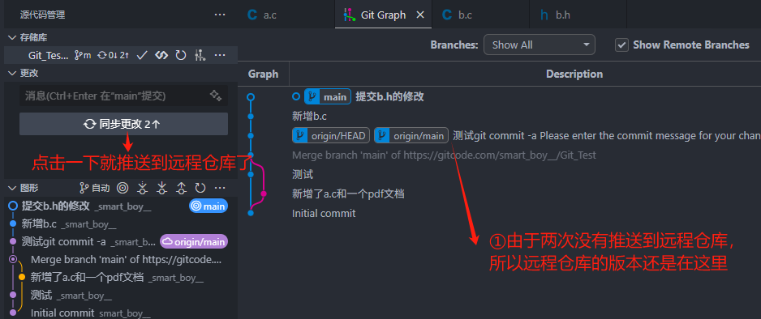
Task: Select the Git_Tes... repository row
Action: point(121,55)
